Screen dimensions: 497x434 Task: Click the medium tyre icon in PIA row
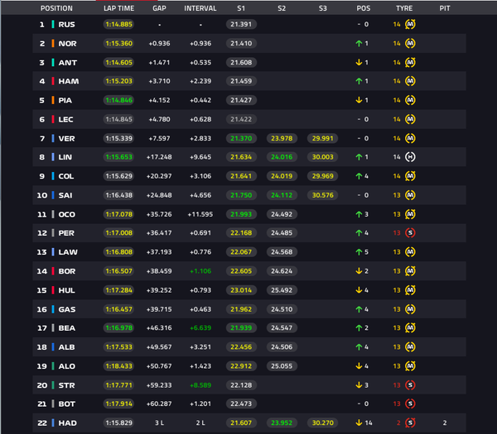tap(410, 100)
